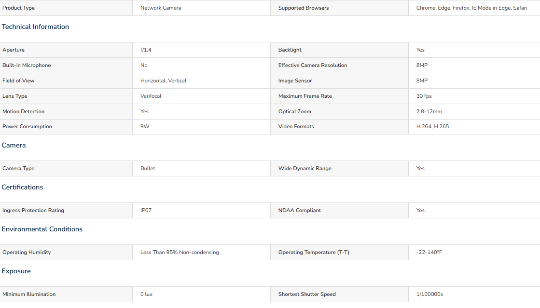Click the Bullet camera type value

tap(148, 168)
